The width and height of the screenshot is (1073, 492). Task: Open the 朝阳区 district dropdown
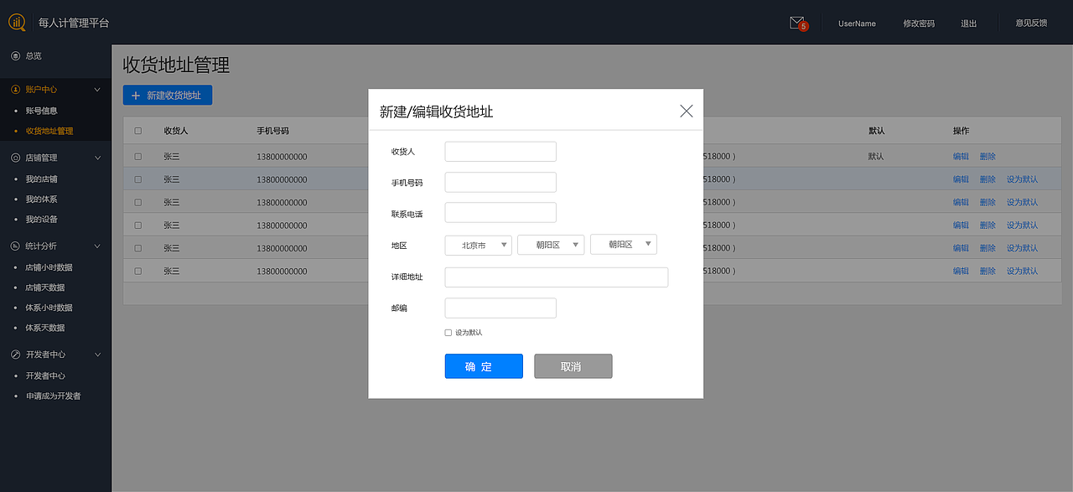tap(550, 244)
